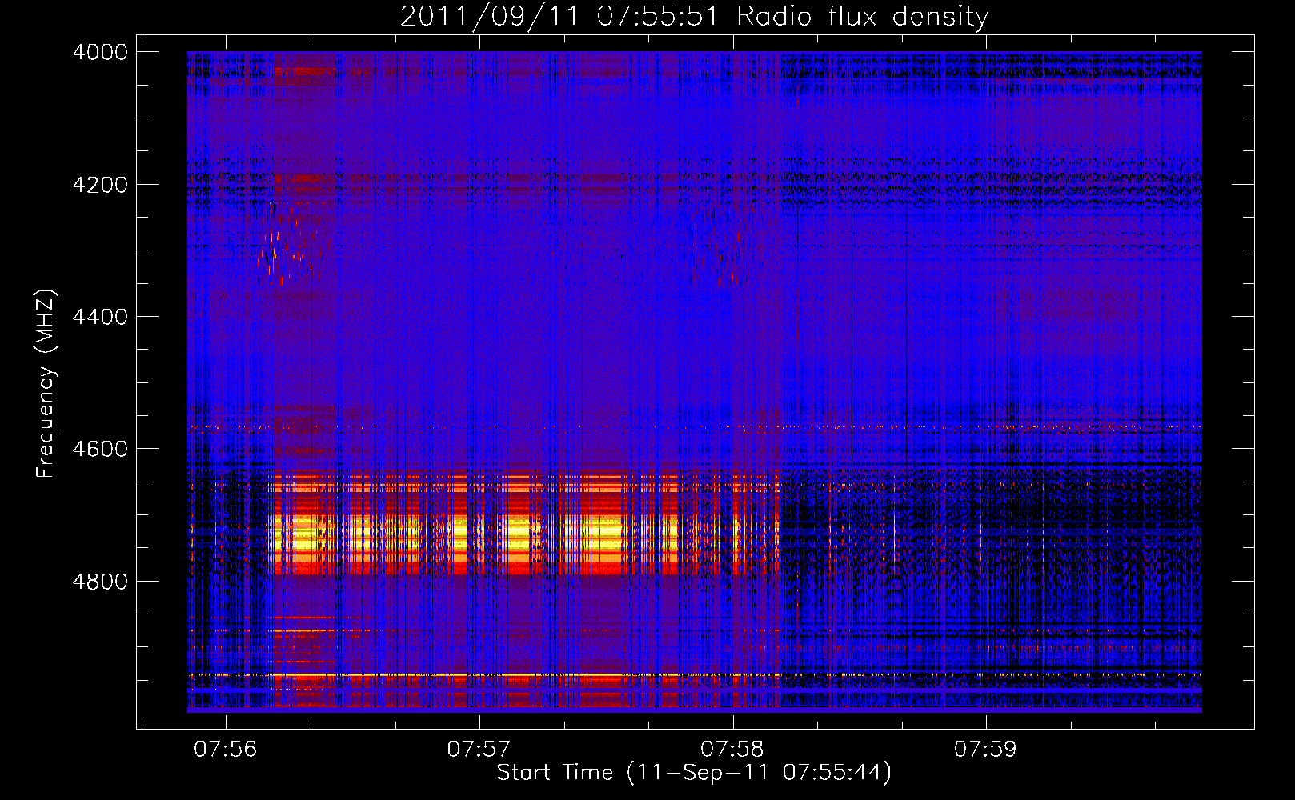The width and height of the screenshot is (1295, 800).
Task: Click the 07:59 time tick label
Action: [x=985, y=750]
